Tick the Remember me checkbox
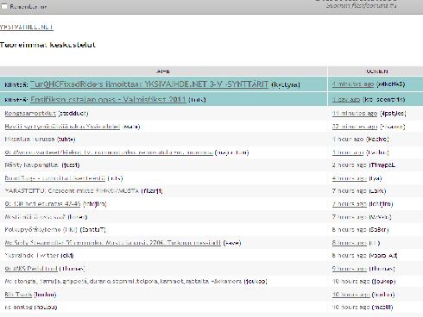The height and width of the screenshot is (317, 423). [4, 6]
